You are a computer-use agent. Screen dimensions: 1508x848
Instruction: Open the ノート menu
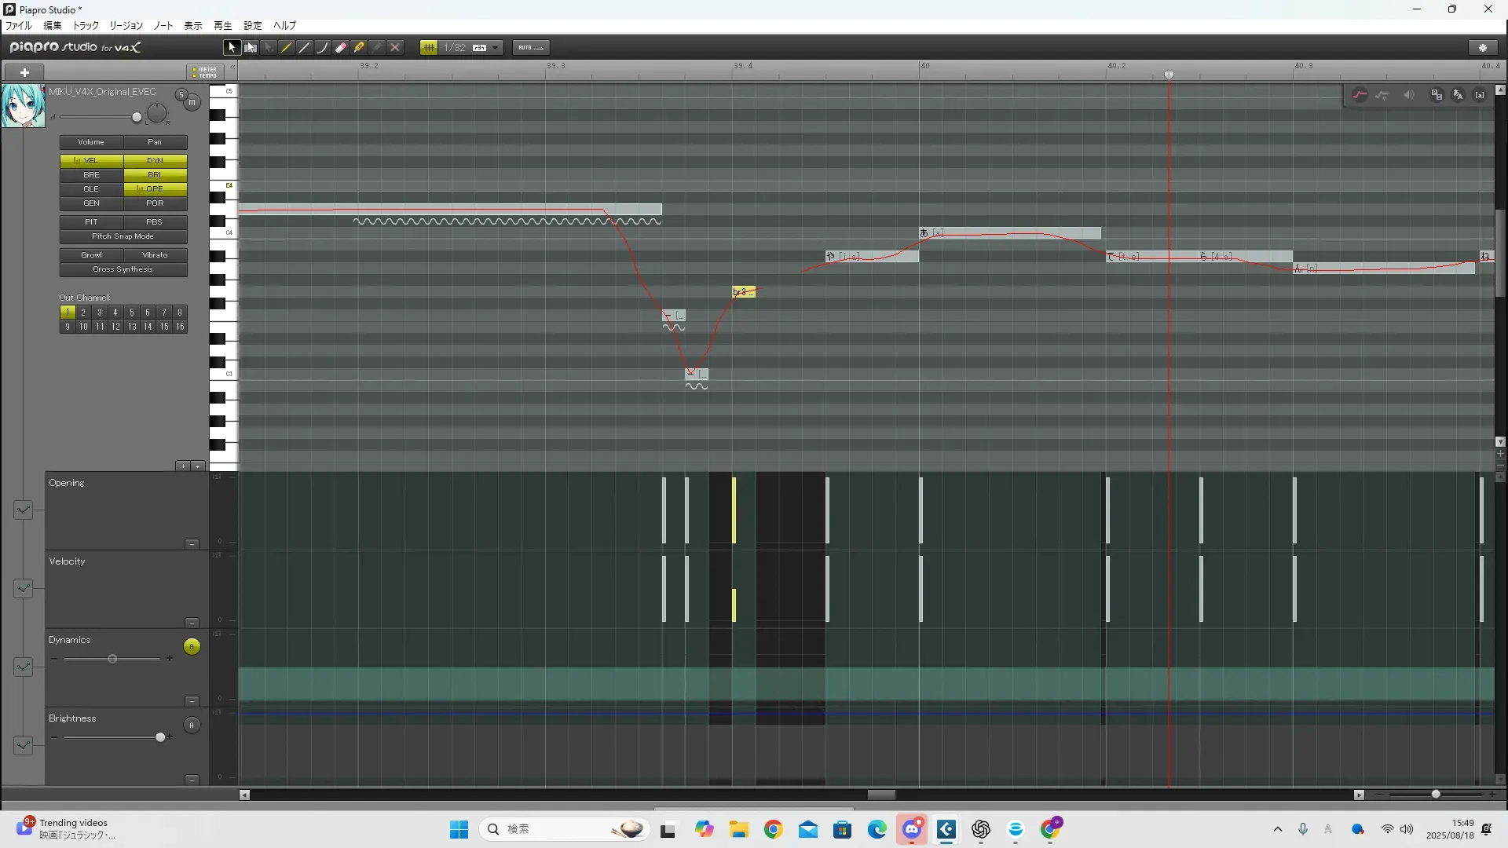pos(163,26)
